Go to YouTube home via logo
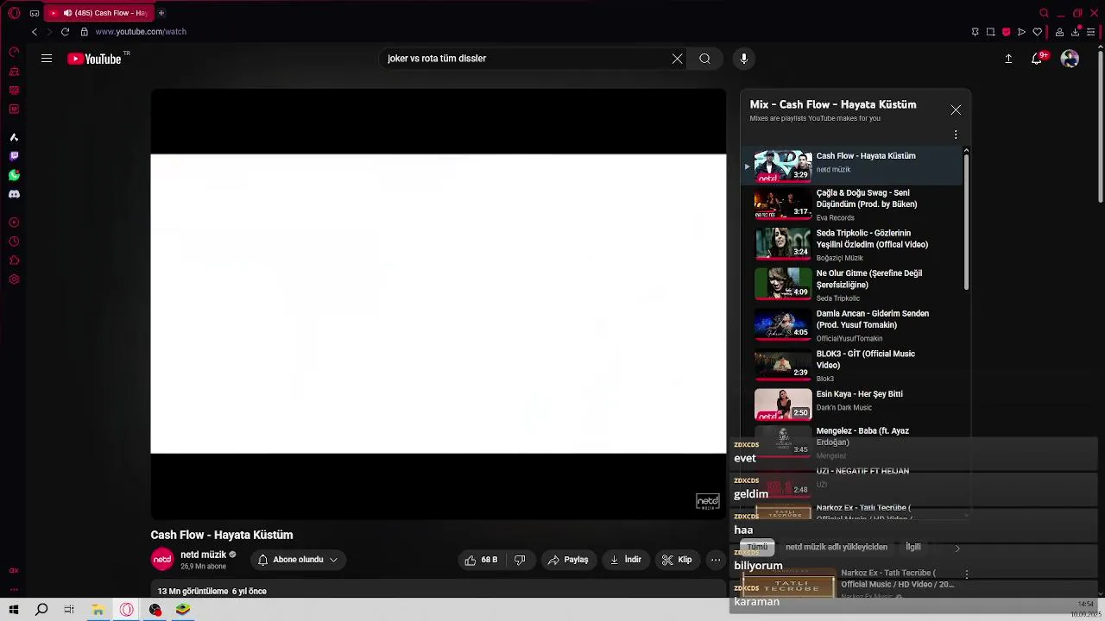 click(95, 59)
